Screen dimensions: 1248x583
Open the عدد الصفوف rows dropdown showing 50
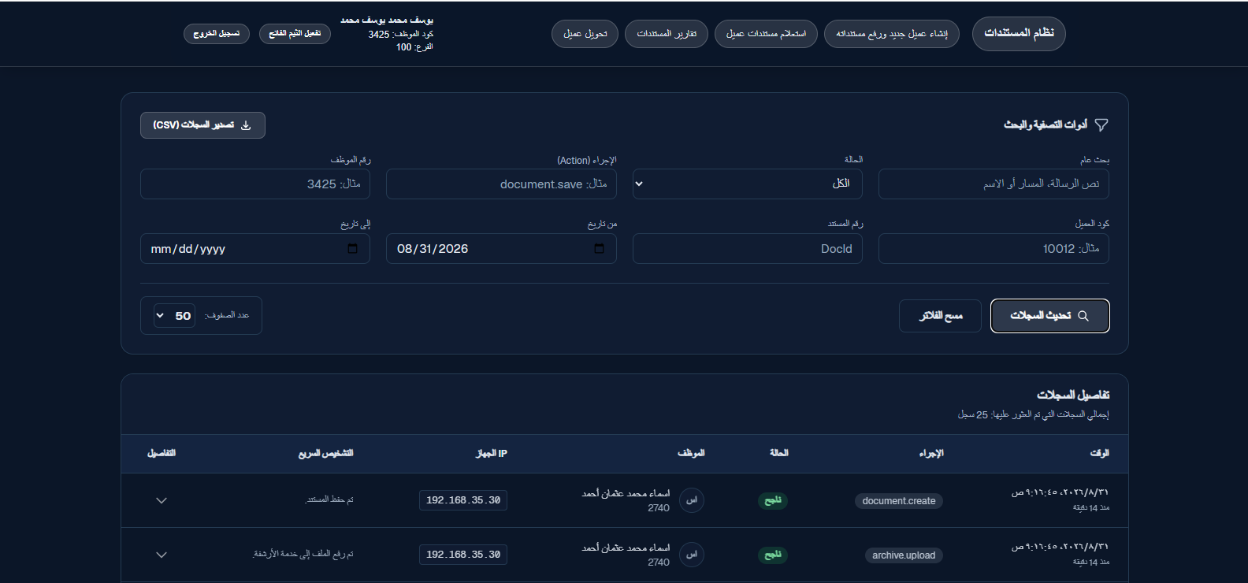(x=174, y=316)
